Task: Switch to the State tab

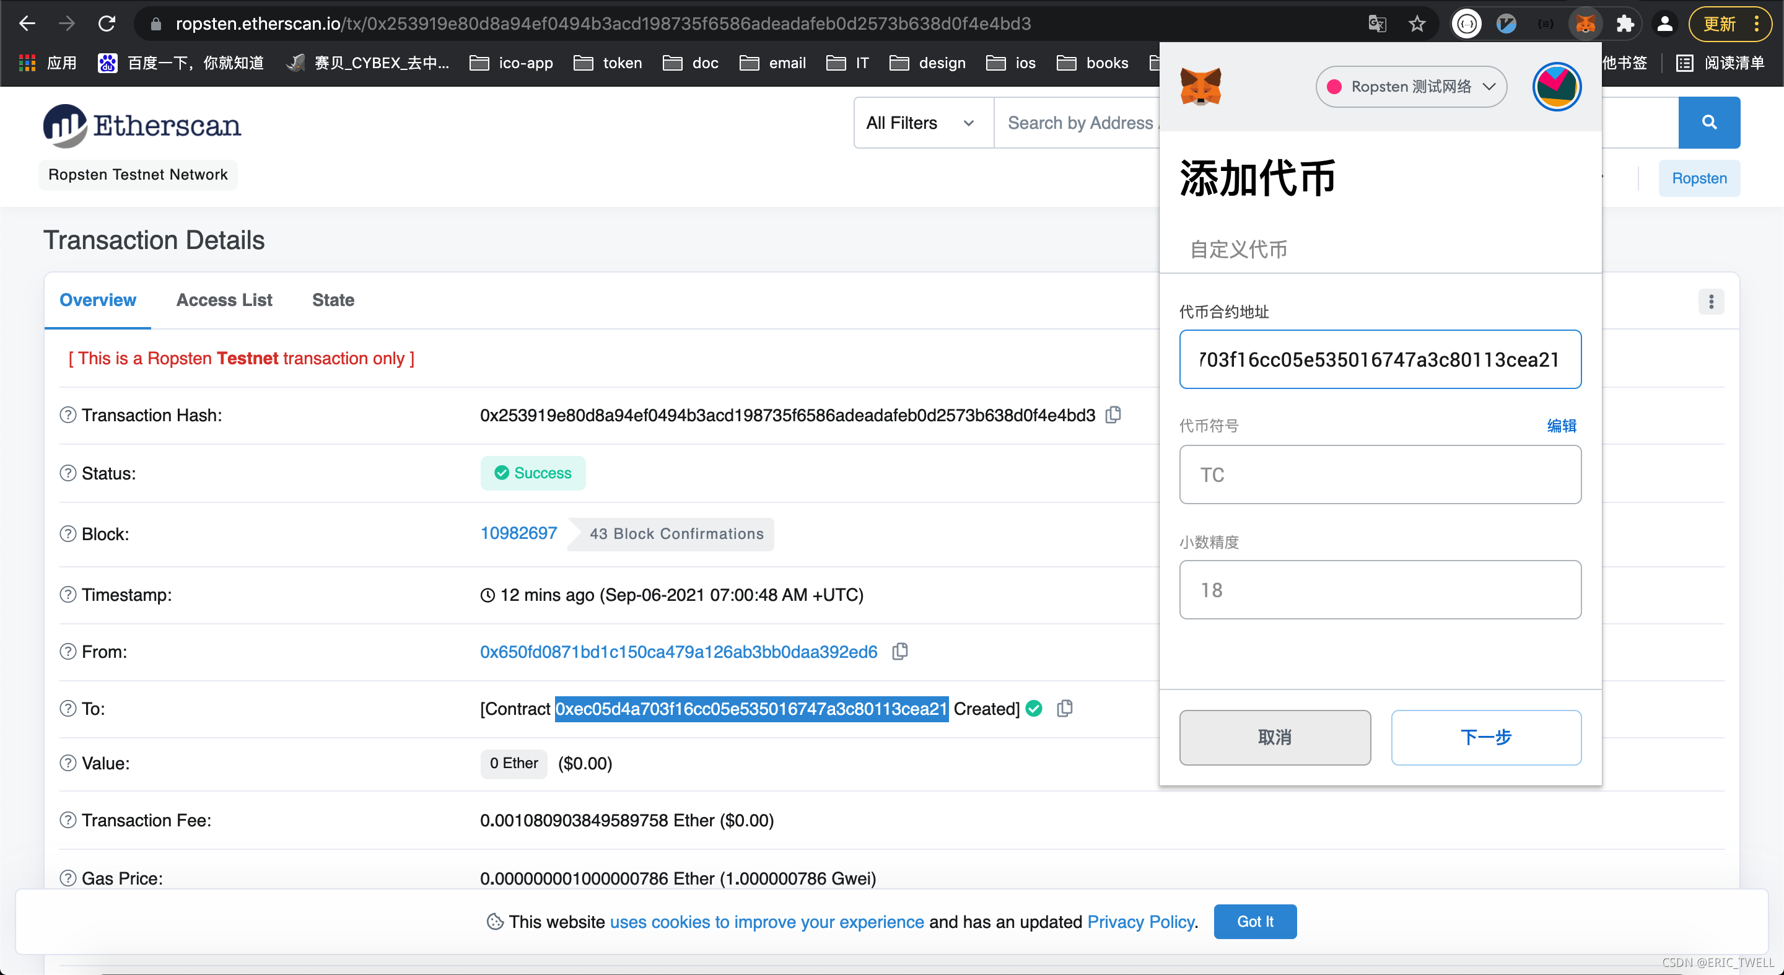Action: coord(333,300)
